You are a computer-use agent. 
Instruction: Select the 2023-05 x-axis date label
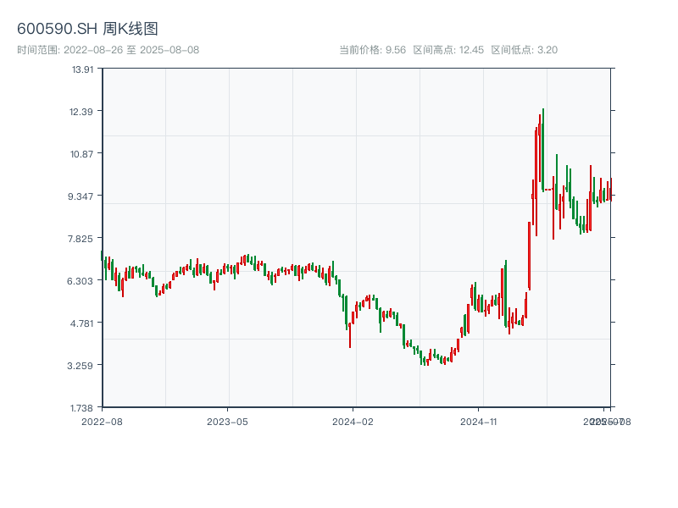pos(227,421)
